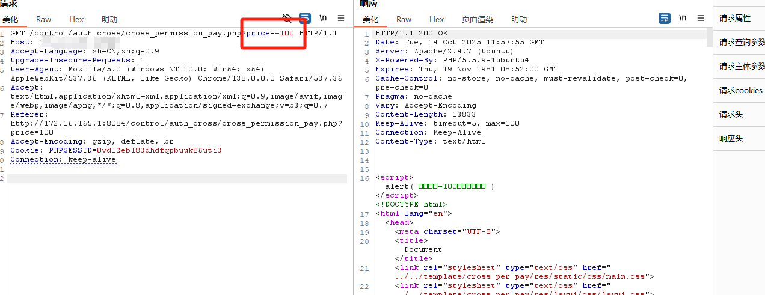Click the Keep-Alive: timeout=5 response header

(447, 123)
